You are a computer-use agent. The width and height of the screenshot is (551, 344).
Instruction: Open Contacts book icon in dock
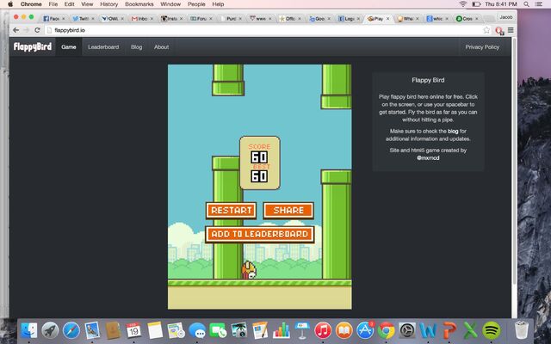point(113,330)
